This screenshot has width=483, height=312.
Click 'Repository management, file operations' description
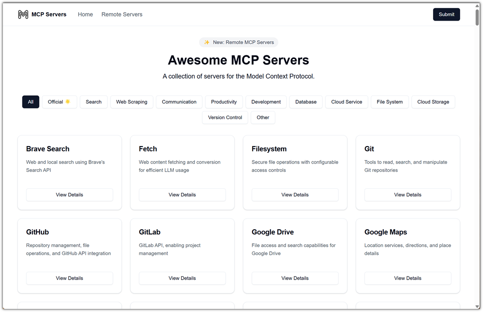click(x=68, y=250)
